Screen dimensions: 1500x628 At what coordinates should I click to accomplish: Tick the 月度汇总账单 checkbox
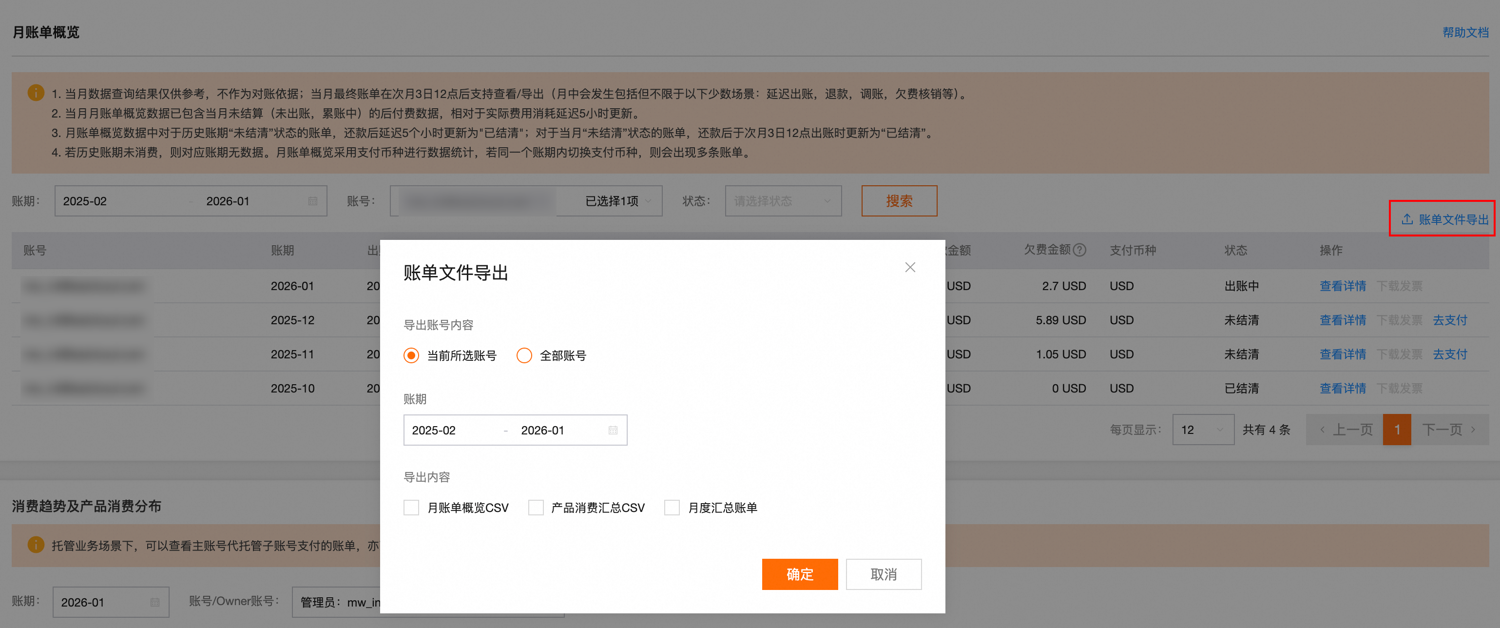pyautogui.click(x=672, y=508)
